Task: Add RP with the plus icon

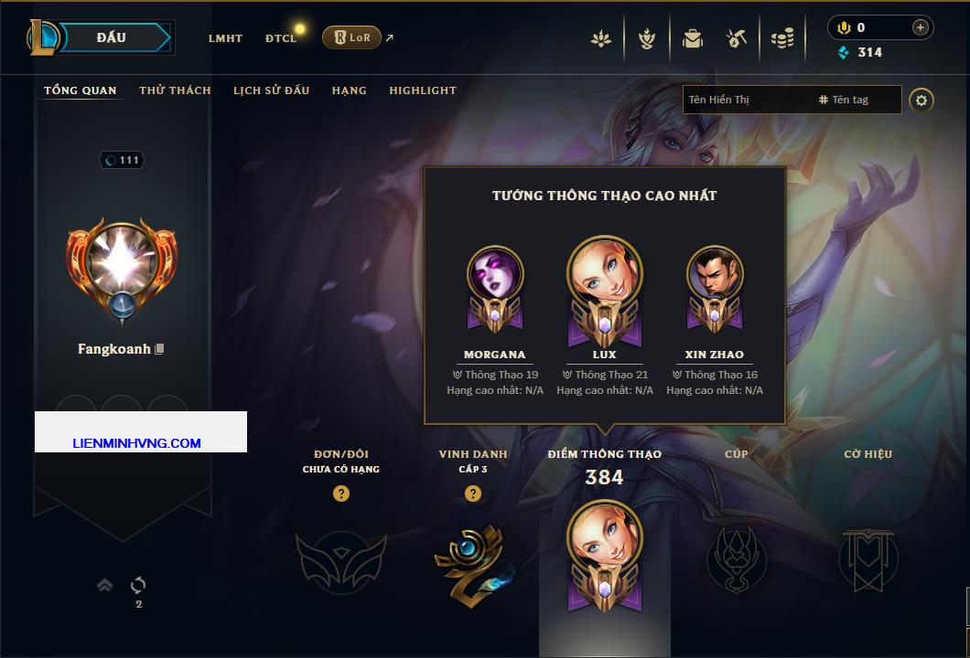Action: click(x=920, y=27)
